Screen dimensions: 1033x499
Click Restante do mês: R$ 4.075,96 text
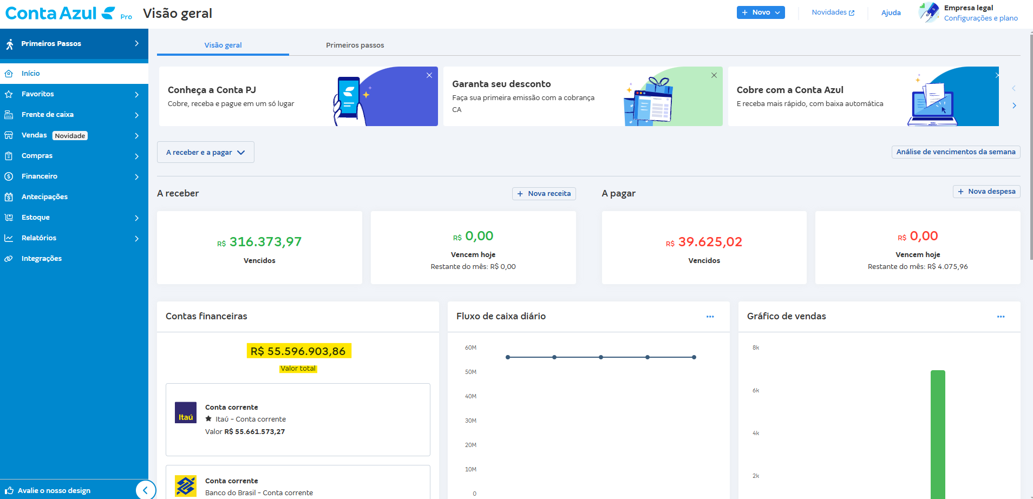pyautogui.click(x=918, y=267)
